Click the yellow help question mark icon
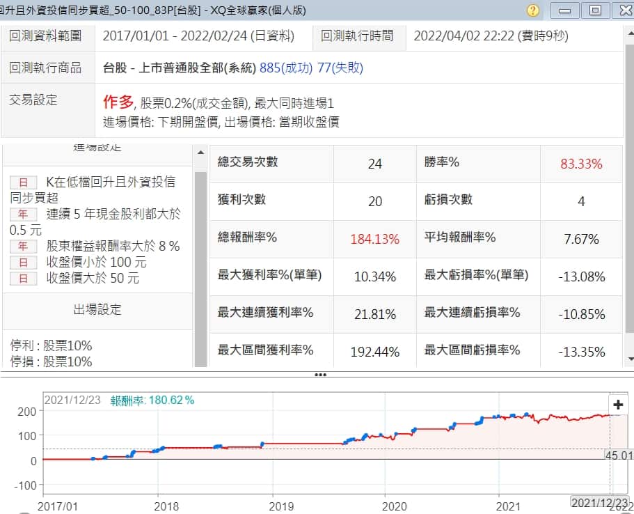Image resolution: width=634 pixels, height=514 pixels. pyautogui.click(x=533, y=10)
